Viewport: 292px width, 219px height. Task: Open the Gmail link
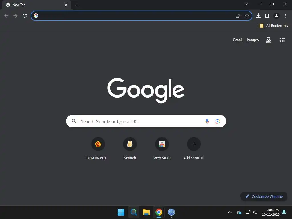[x=238, y=40]
